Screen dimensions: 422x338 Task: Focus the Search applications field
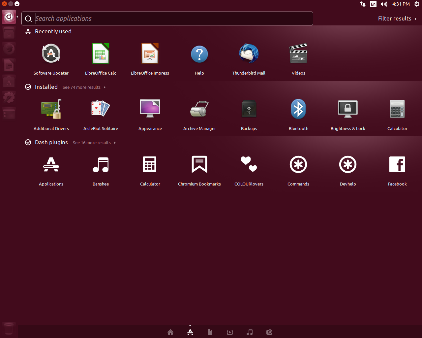click(167, 18)
